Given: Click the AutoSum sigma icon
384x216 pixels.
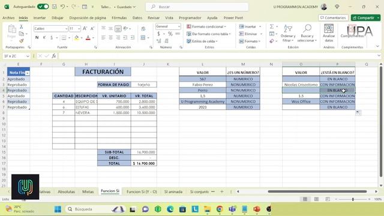Looking at the screenshot, I should click(x=272, y=26).
